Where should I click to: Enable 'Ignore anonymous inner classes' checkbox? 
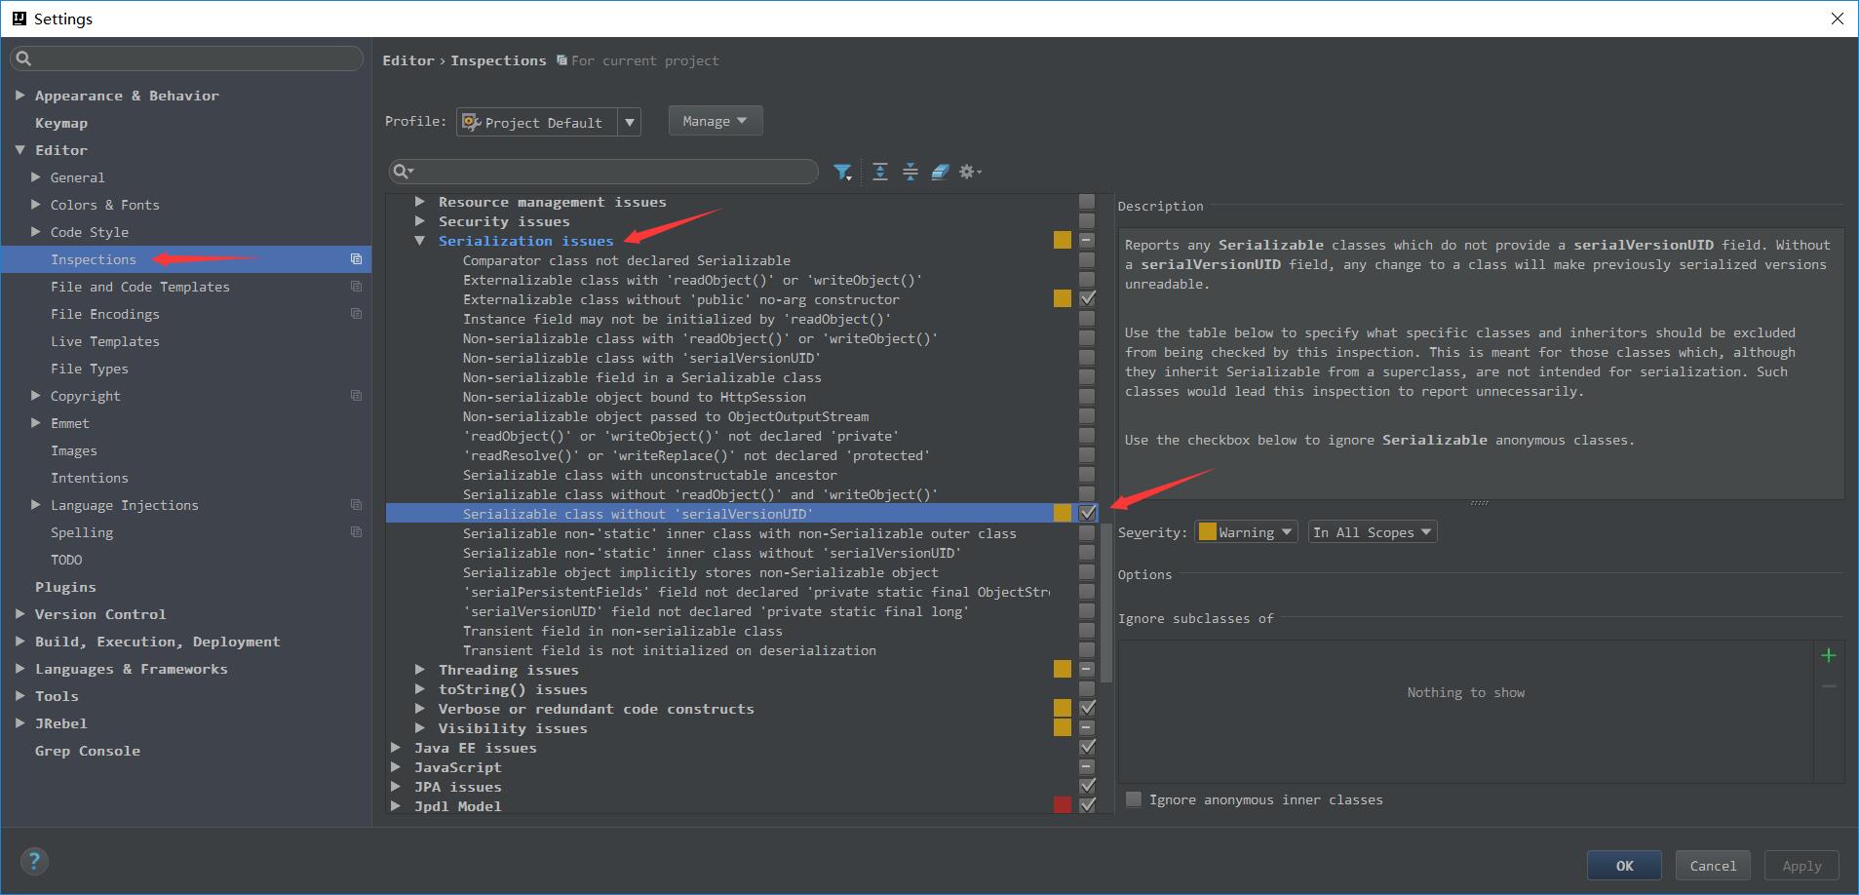(x=1134, y=799)
